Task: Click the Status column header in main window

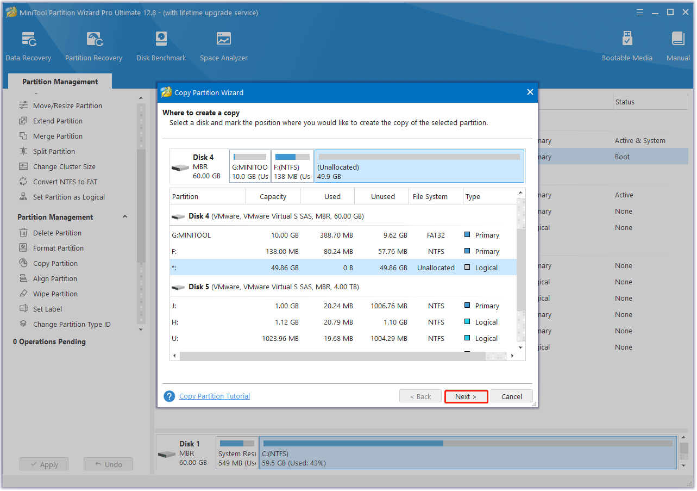Action: pyautogui.click(x=649, y=102)
